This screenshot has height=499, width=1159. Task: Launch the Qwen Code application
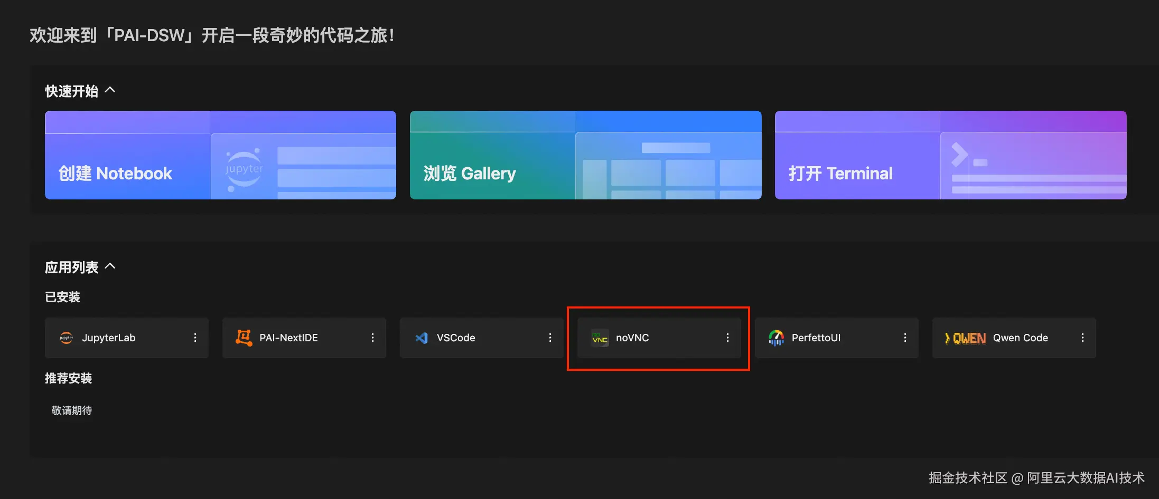tap(1014, 338)
